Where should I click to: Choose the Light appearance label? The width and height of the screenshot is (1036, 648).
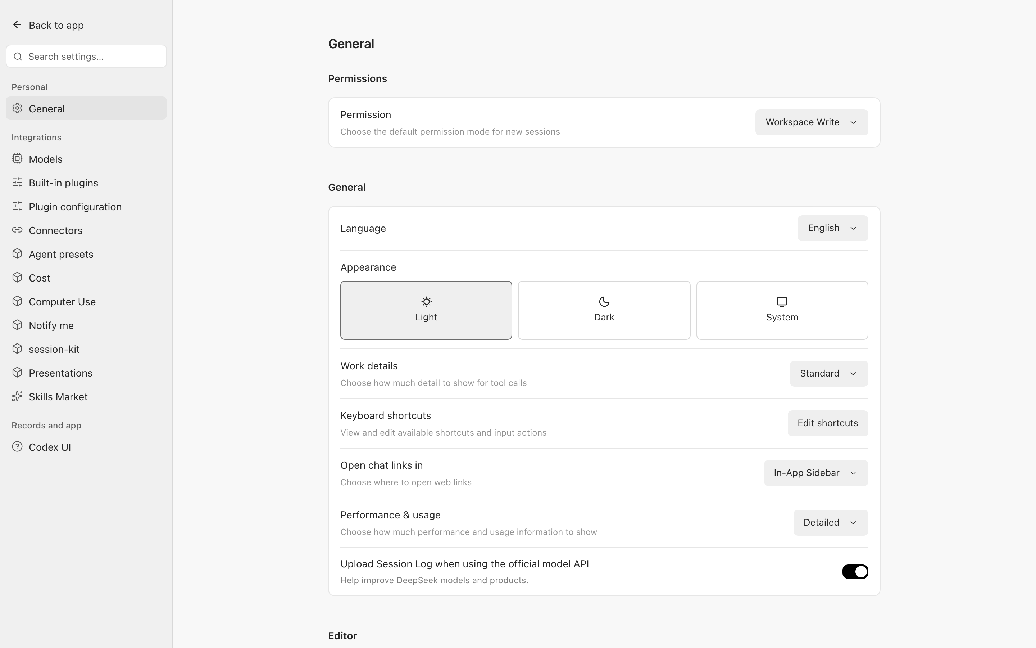(426, 318)
